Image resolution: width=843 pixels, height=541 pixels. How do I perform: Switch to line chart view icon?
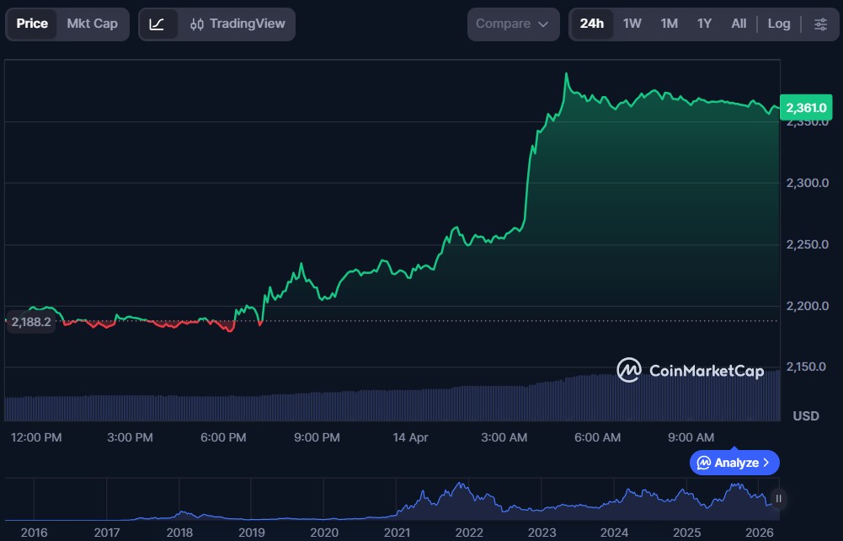(x=157, y=24)
